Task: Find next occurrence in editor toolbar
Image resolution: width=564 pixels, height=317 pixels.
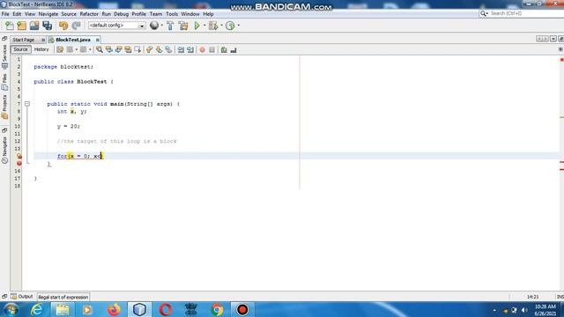Action: click(x=118, y=49)
